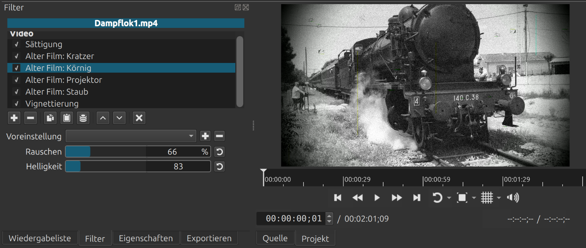Toggle the Vignettierung filter checkbox

point(17,103)
